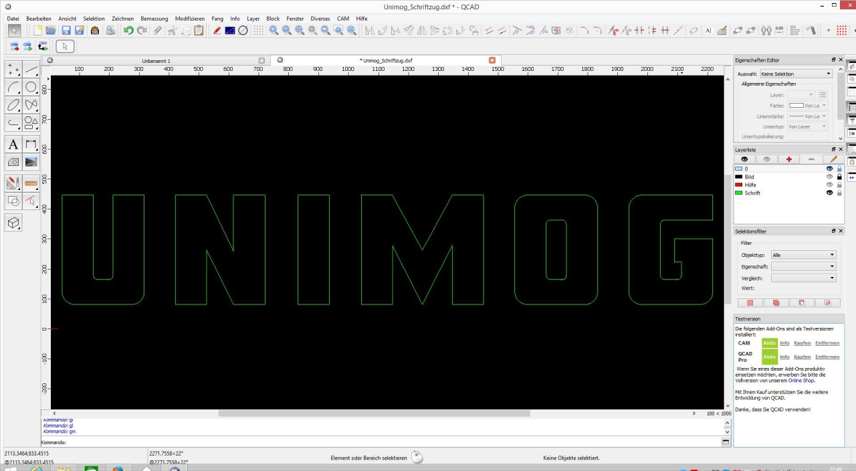Open the Auswahl dropdown in Eigenschaften Editor
This screenshot has height=471, width=856.
[x=796, y=74]
